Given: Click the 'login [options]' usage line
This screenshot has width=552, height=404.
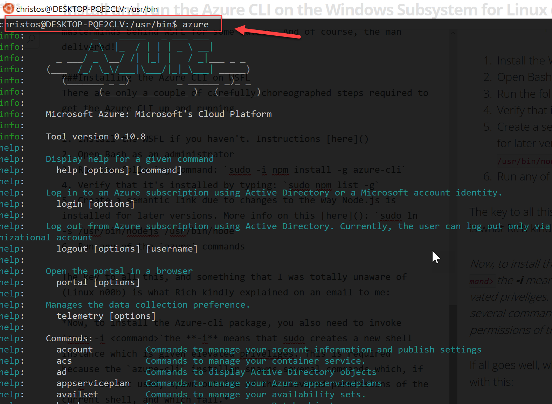Looking at the screenshot, I should tap(96, 204).
